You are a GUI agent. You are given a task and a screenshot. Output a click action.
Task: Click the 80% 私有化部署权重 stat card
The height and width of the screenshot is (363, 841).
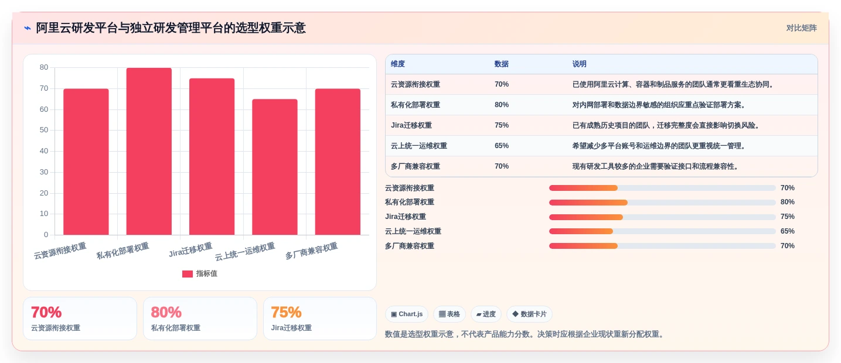click(200, 319)
